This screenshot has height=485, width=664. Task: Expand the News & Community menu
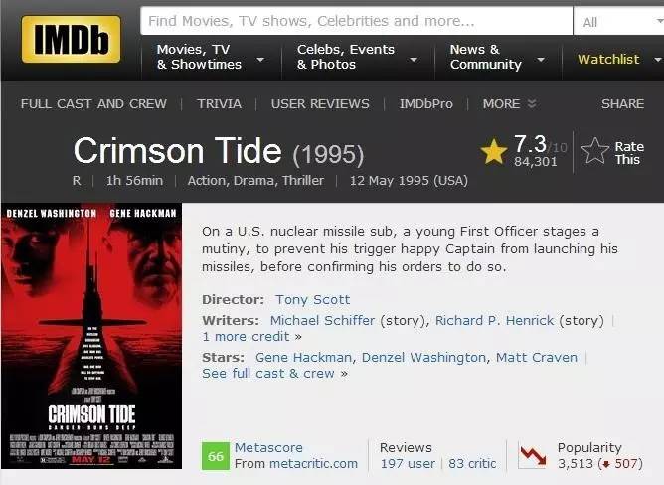tap(496, 57)
